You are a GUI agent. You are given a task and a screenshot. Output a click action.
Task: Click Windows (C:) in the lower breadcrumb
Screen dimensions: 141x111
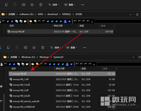28,57
